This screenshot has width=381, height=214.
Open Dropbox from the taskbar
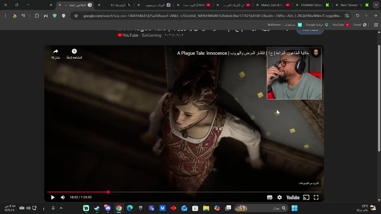[162, 208]
